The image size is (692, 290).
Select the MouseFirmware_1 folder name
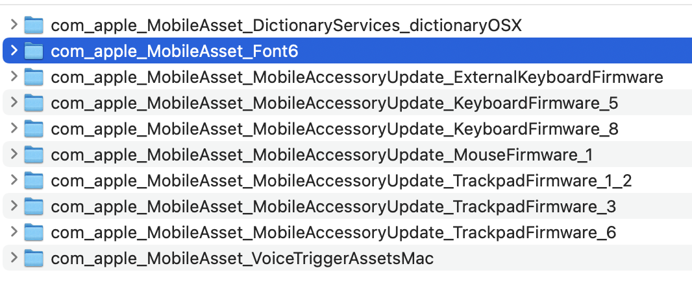click(x=322, y=155)
